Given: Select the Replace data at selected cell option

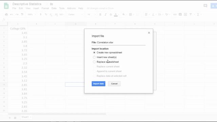Looking at the screenshot, I should 94,76.
